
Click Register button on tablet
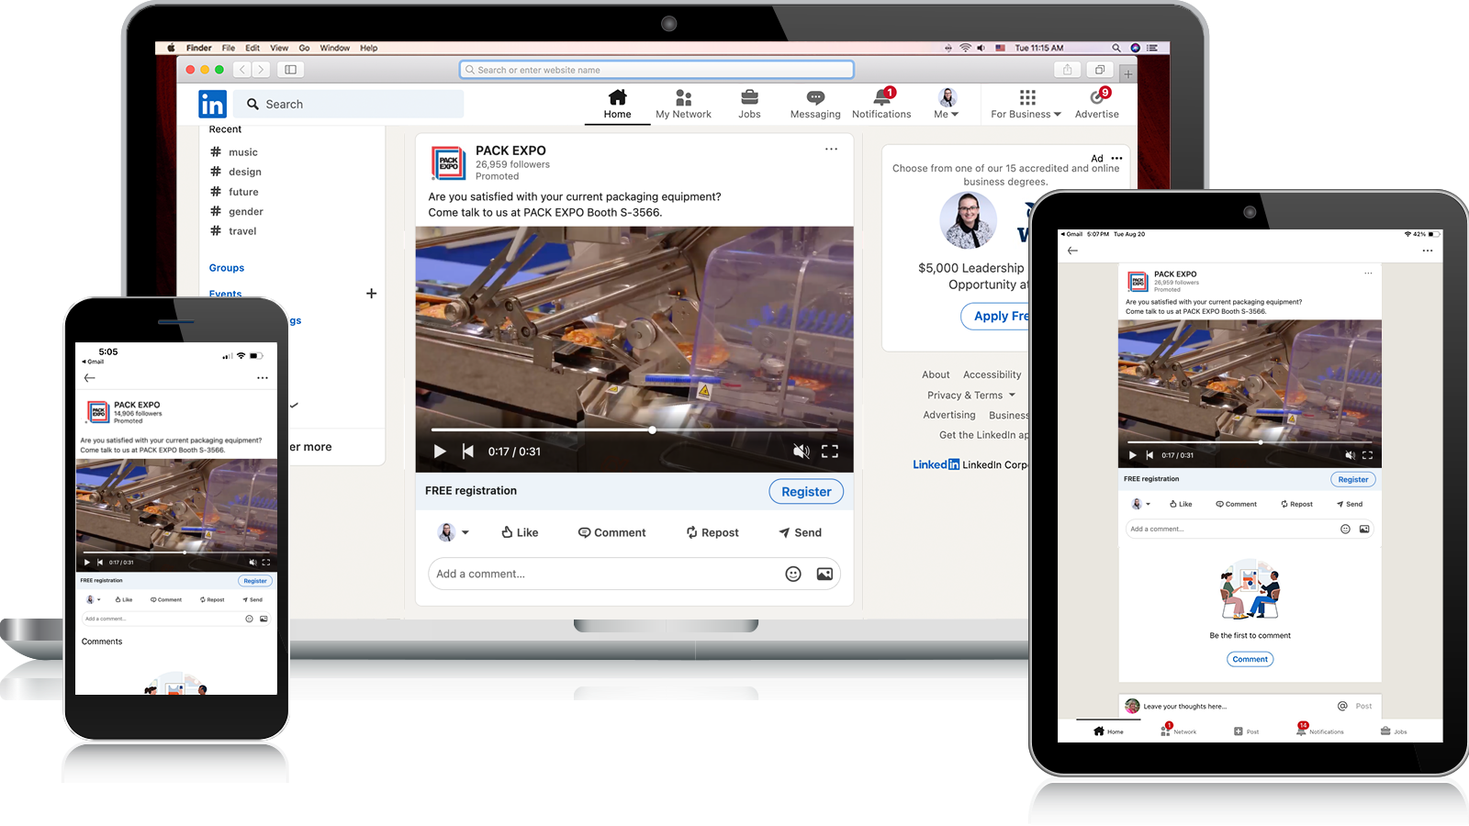pos(1353,479)
